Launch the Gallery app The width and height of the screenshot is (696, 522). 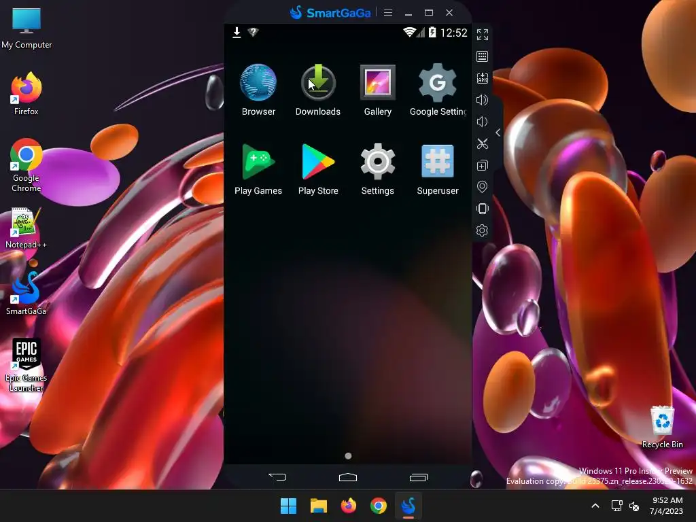click(378, 90)
